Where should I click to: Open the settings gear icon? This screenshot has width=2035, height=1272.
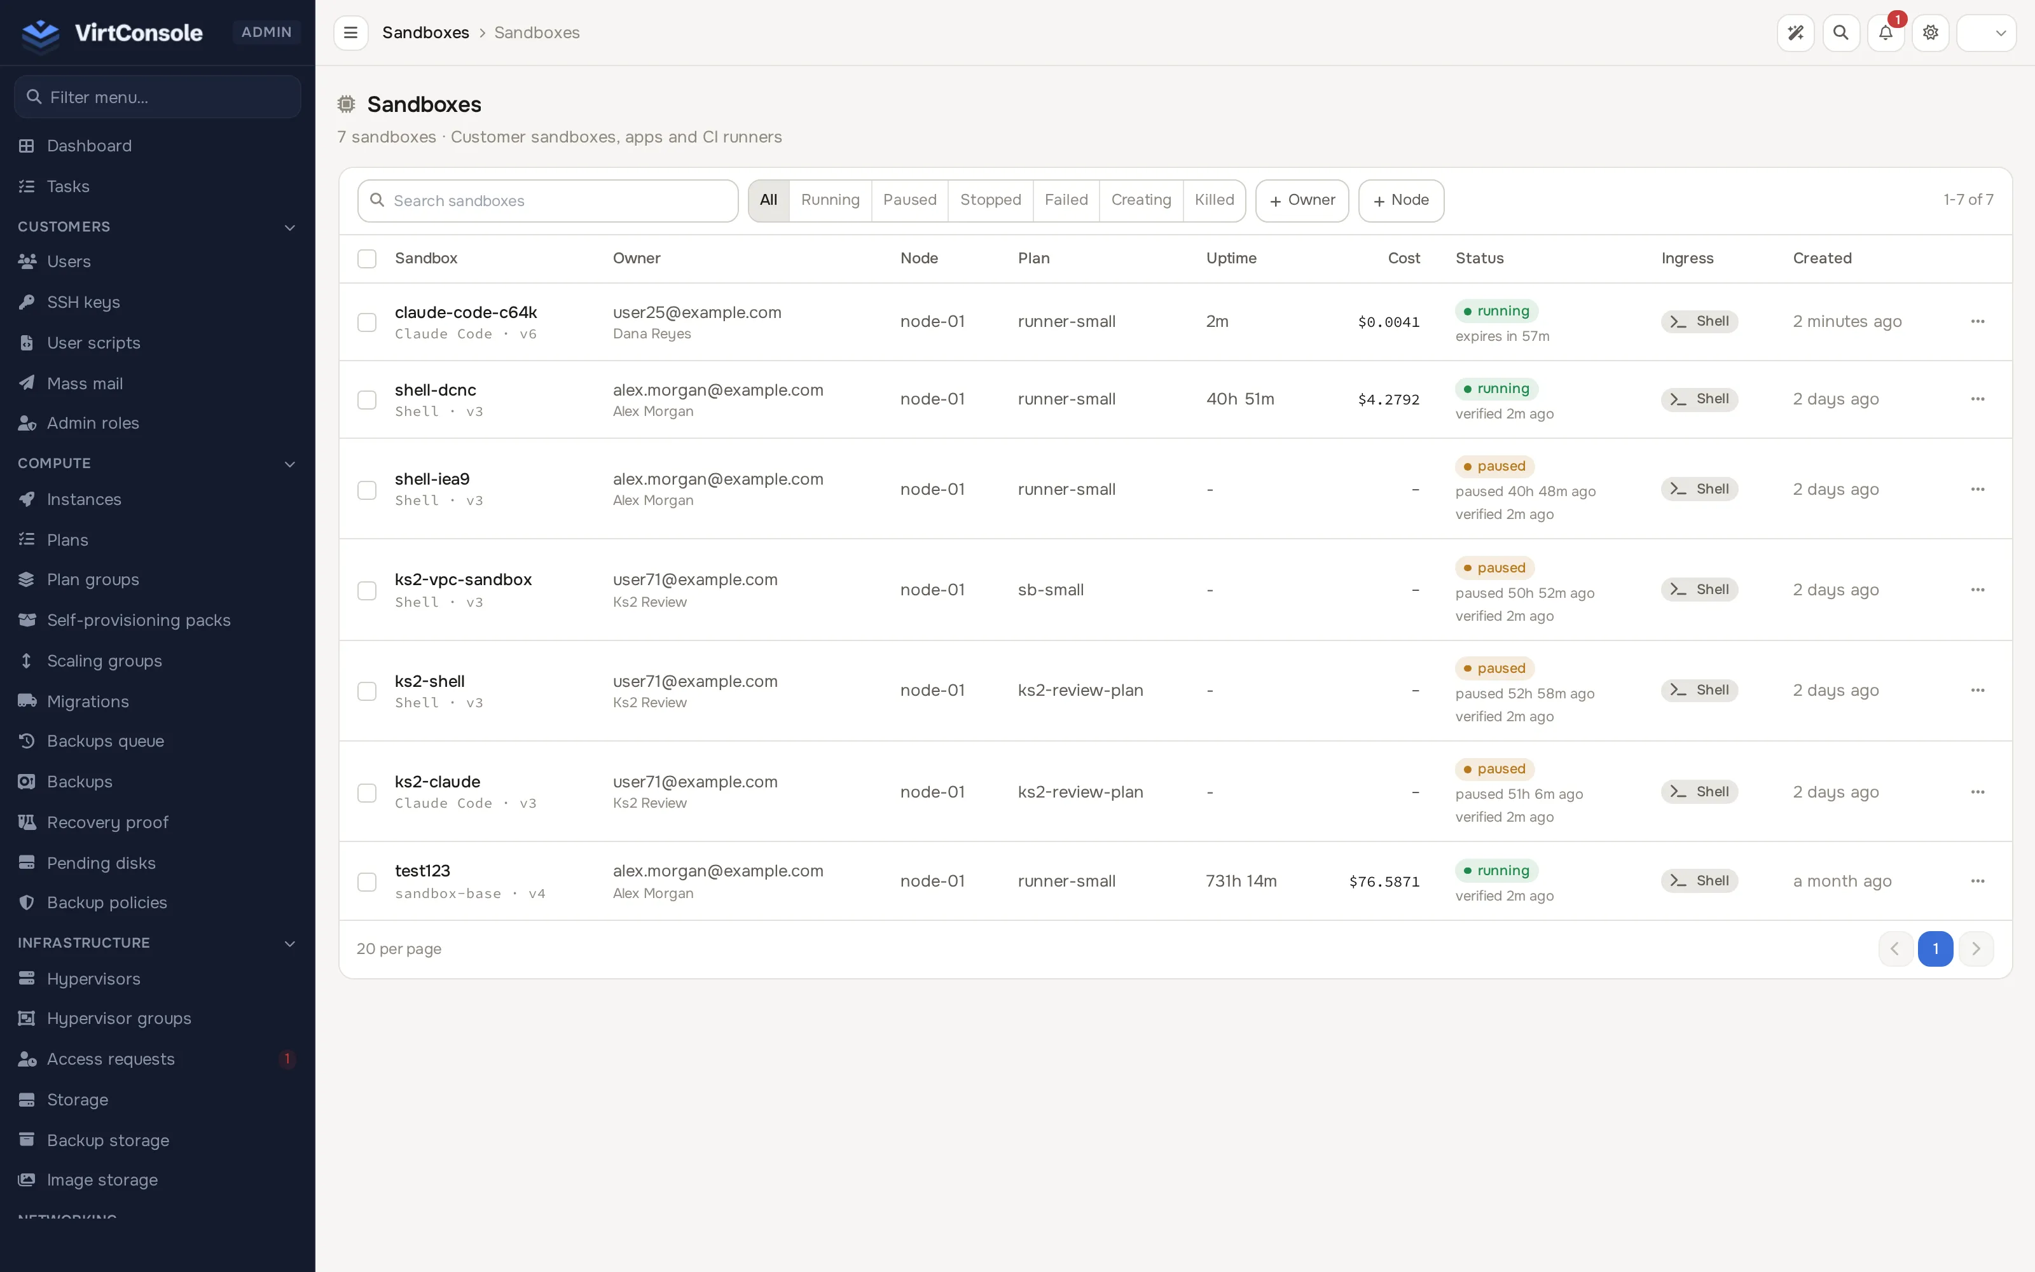tap(1931, 33)
